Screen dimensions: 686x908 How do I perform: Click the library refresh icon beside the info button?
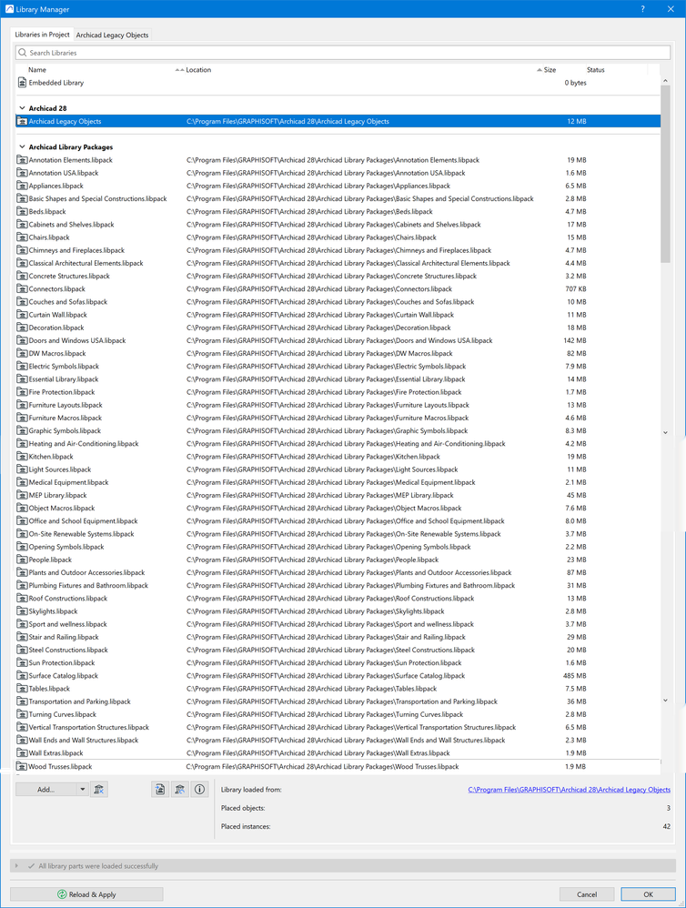180,790
